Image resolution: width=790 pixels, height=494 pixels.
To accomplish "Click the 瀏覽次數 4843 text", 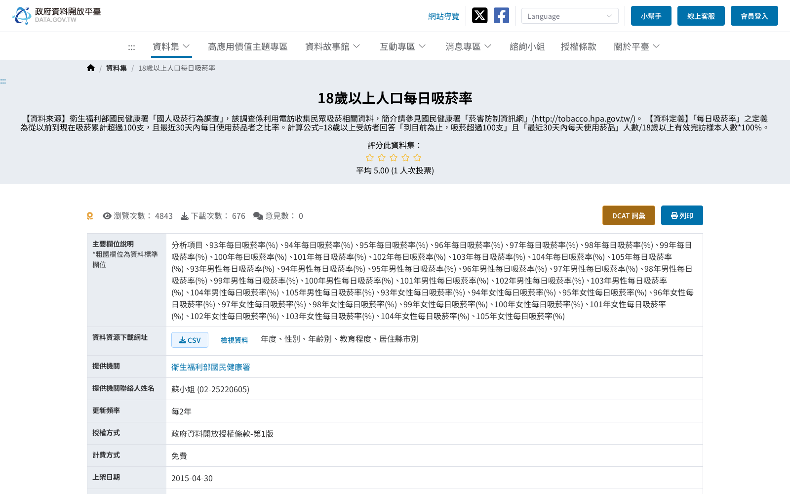I will coord(143,216).
